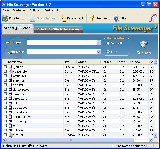Click into the Suchen nach field
Image resolution: width=160 pixels, height=149 pixels.
pyautogui.click(x=62, y=43)
